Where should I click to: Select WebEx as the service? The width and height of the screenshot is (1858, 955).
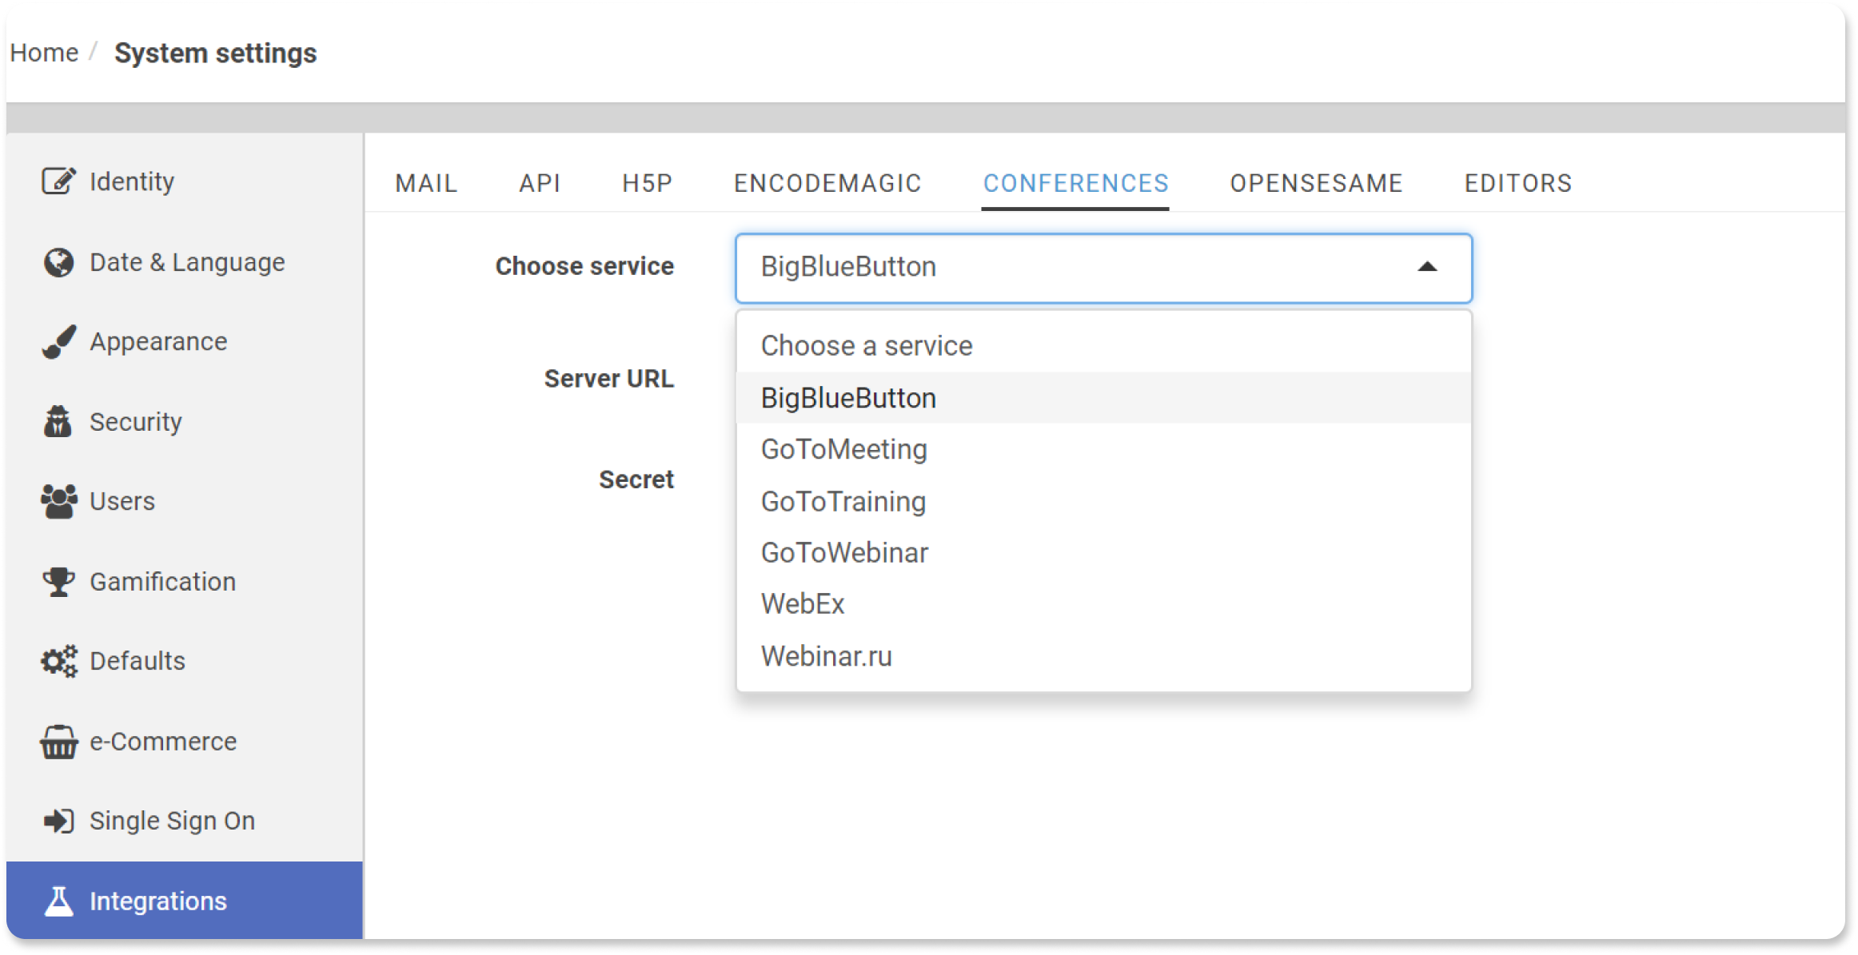pyautogui.click(x=1103, y=604)
